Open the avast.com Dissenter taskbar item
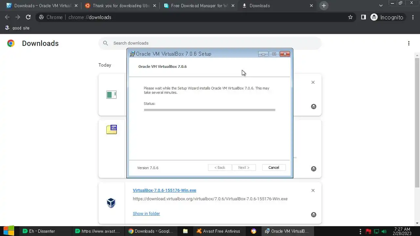Screen dimensions: 420x236 (x=98, y=231)
